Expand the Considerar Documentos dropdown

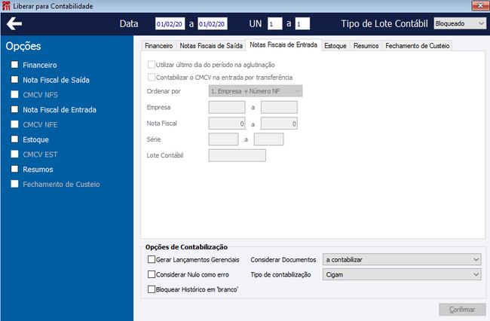click(x=402, y=259)
